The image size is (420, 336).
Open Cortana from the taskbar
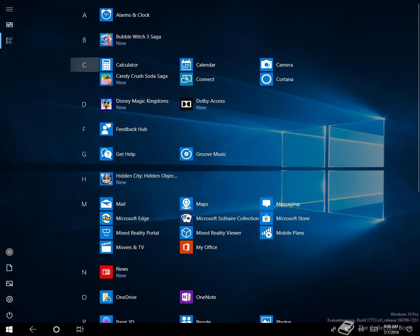click(56, 329)
